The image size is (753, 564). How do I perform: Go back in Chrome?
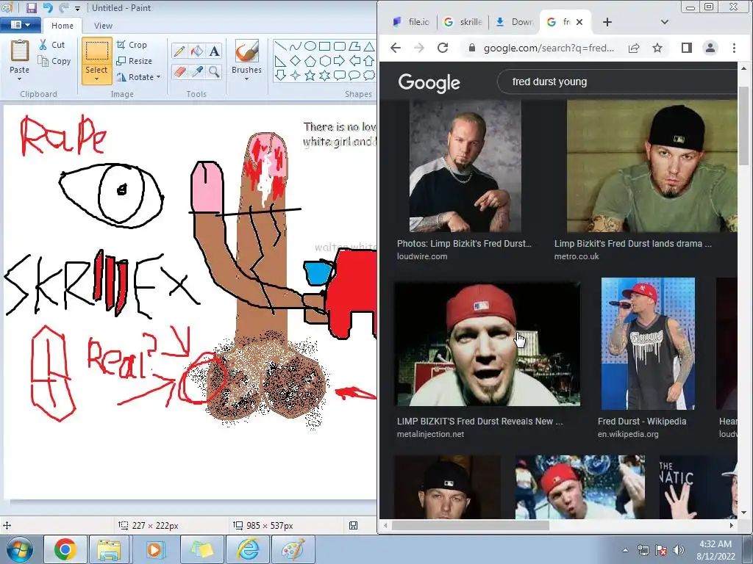tap(396, 48)
